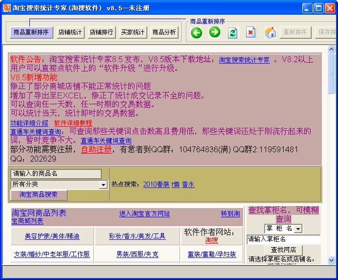Screen dimensions: 338x280
Task: Focus the 请输入的商品名 input field
Action: tap(56, 174)
